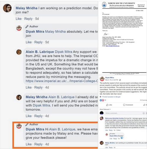
Task: Open the North South University letter image
Action: coord(123,38)
